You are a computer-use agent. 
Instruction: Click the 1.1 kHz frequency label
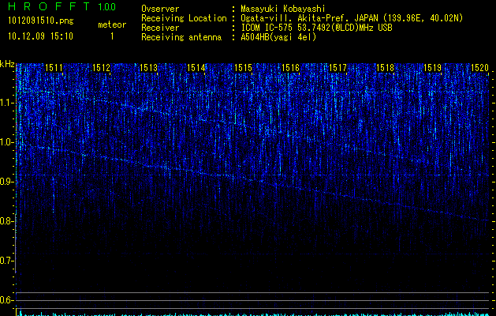6,103
